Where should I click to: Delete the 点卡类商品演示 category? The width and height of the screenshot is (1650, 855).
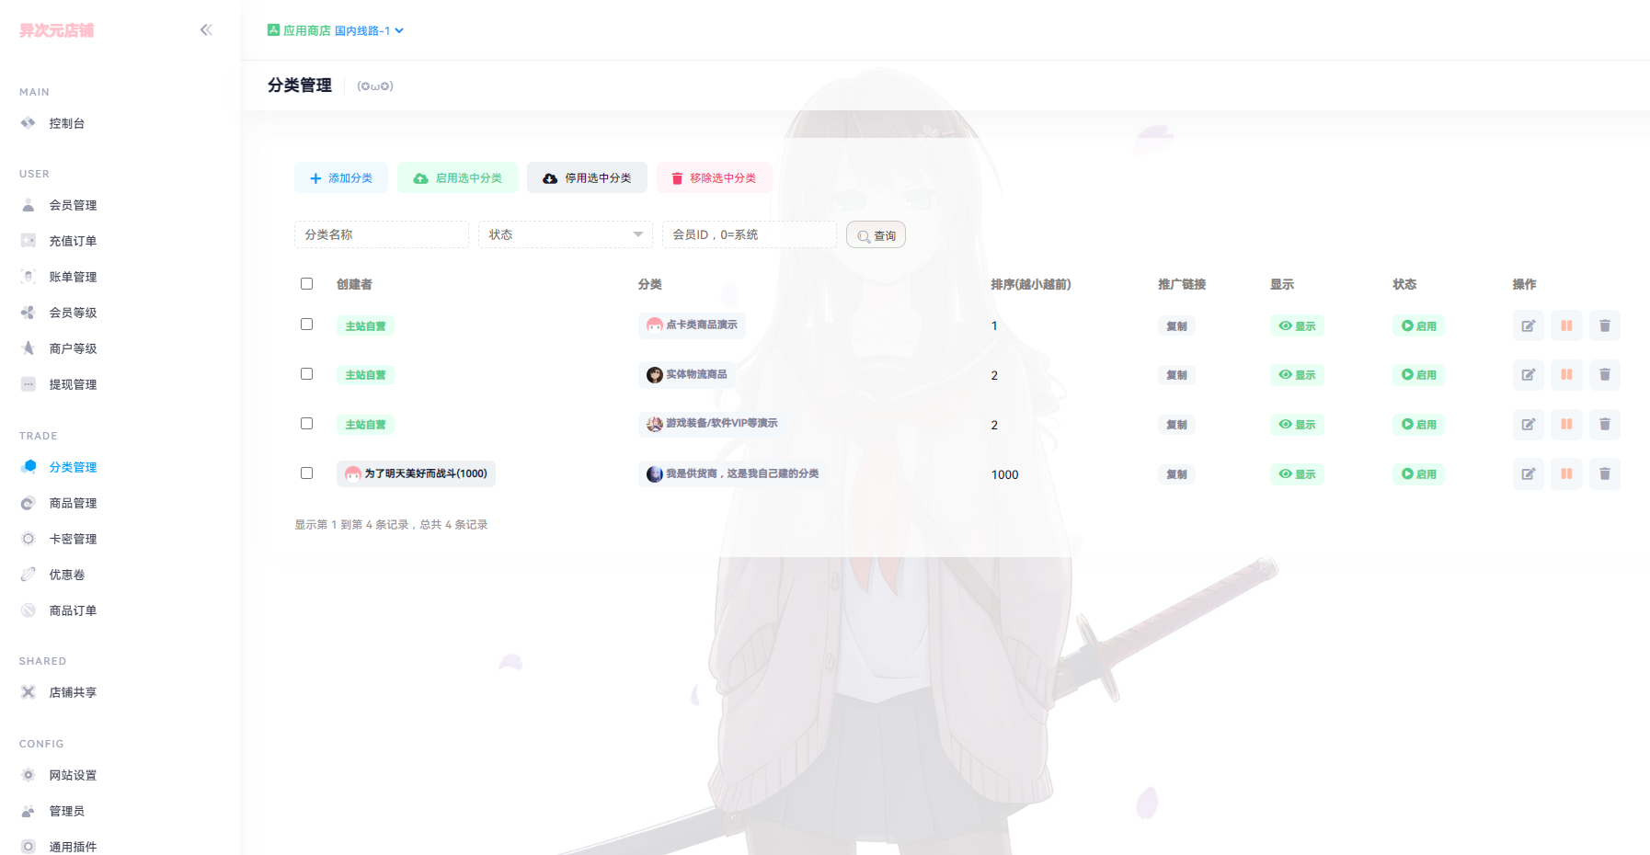[1605, 325]
